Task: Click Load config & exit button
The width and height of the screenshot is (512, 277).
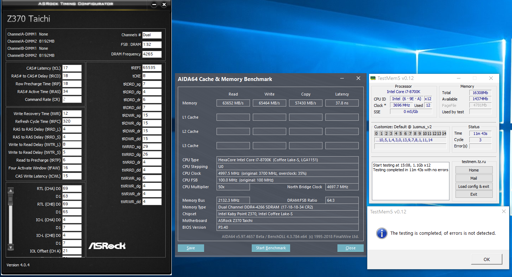Action: point(474,186)
